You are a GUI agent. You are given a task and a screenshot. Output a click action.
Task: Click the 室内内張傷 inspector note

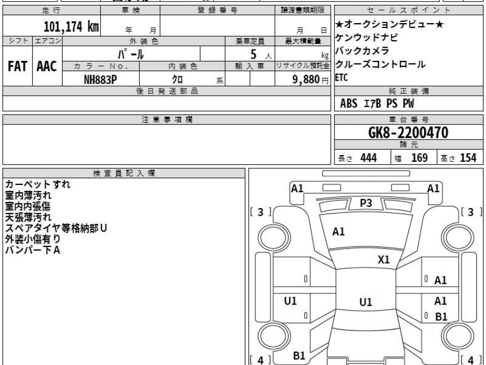click(x=28, y=206)
